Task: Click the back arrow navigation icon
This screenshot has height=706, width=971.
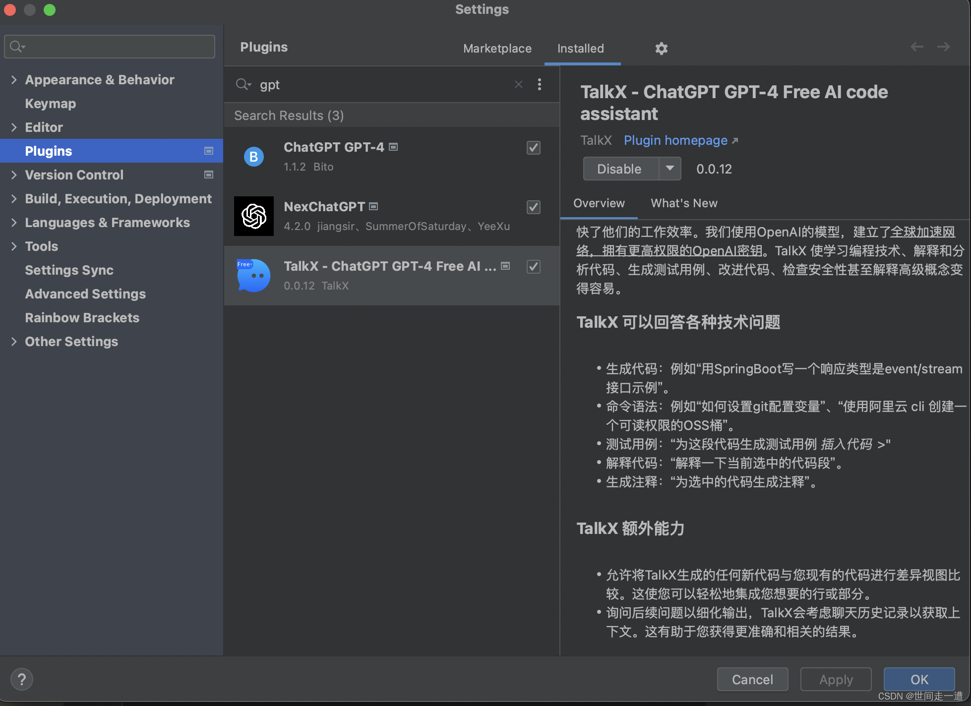Action: [917, 47]
